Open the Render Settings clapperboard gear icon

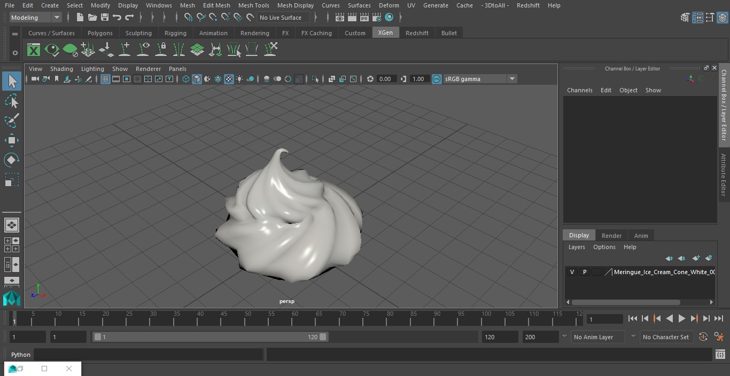pyautogui.click(x=377, y=18)
